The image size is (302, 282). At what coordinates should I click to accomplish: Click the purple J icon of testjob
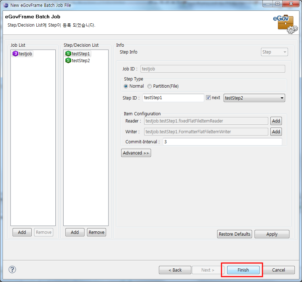pyautogui.click(x=15, y=54)
